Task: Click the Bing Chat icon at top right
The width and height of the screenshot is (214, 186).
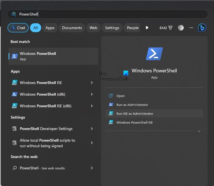Action: tap(202, 28)
